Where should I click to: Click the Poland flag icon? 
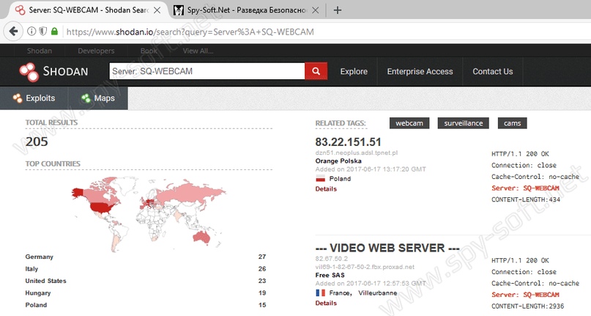pyautogui.click(x=320, y=179)
